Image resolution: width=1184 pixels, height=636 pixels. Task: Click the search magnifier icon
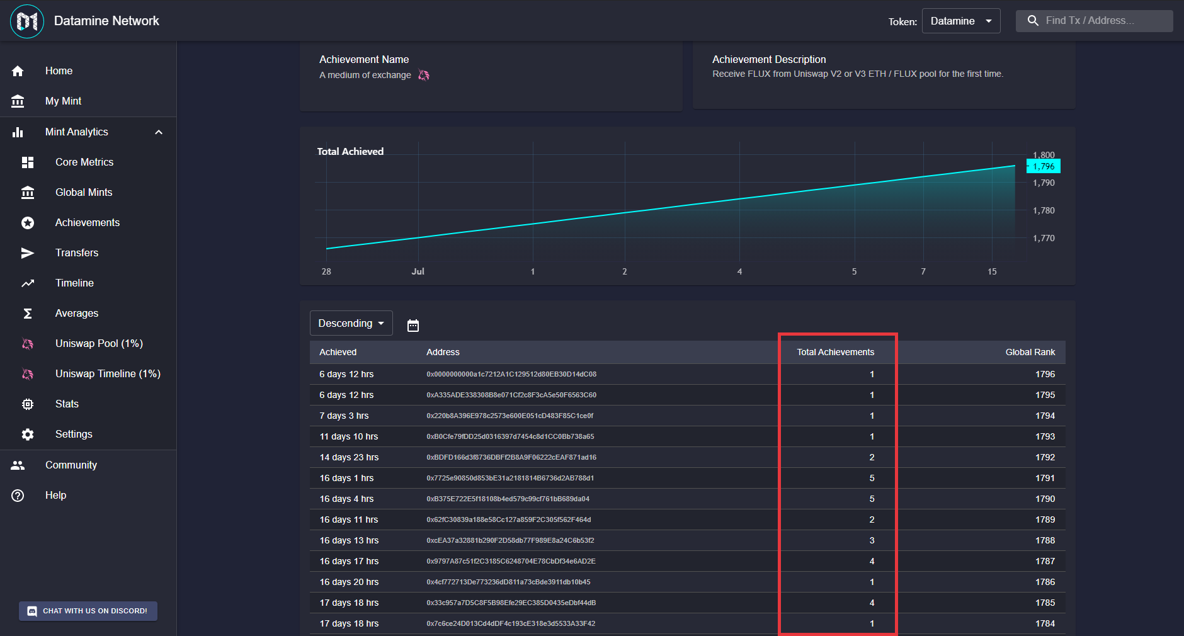point(1033,21)
